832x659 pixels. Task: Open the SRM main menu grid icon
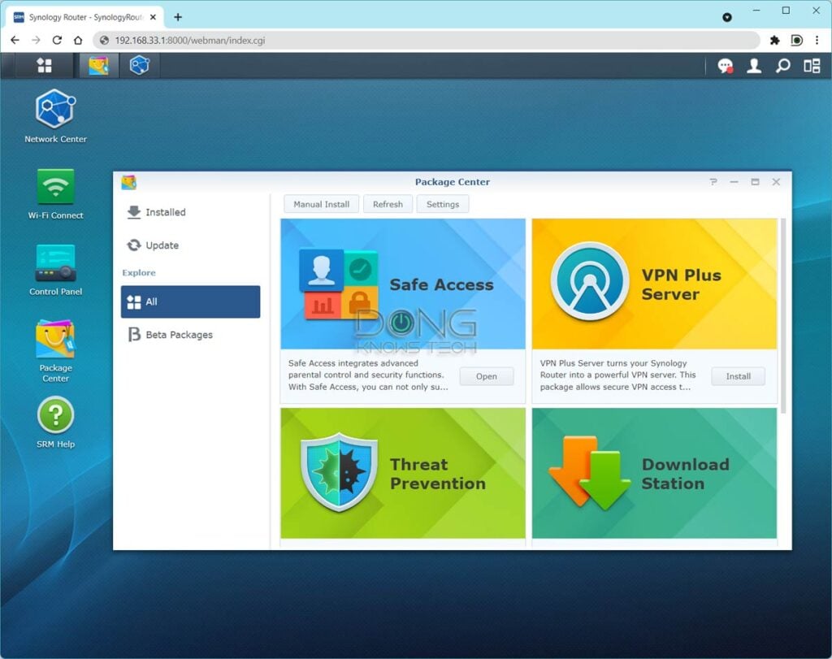pyautogui.click(x=44, y=65)
